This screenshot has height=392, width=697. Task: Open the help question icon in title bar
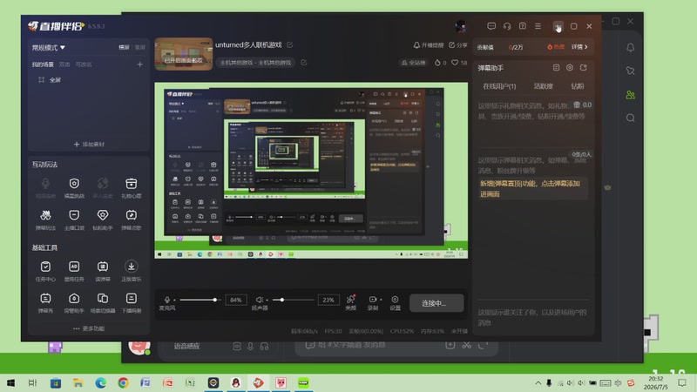522,26
